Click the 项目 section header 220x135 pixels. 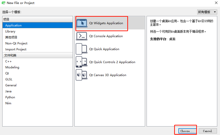pos(38,19)
